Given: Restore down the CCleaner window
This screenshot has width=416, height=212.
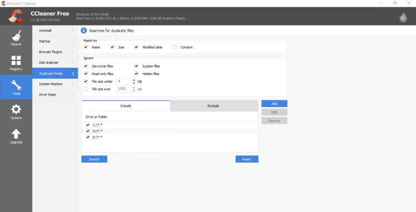Looking at the screenshot, I should click(395, 3).
